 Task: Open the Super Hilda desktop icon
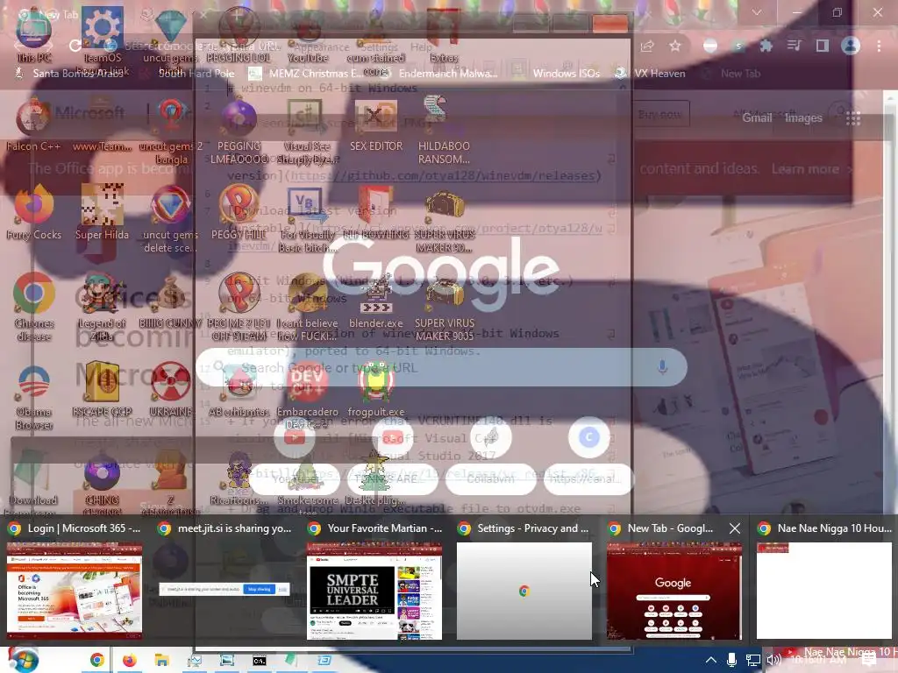click(102, 212)
